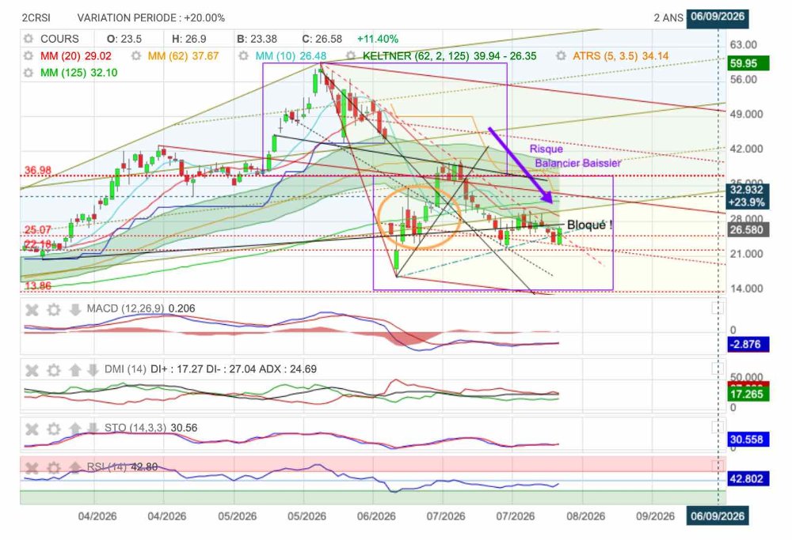This screenshot has width=792, height=540.
Task: Open settings gear for MM (20)
Action: tap(29, 56)
